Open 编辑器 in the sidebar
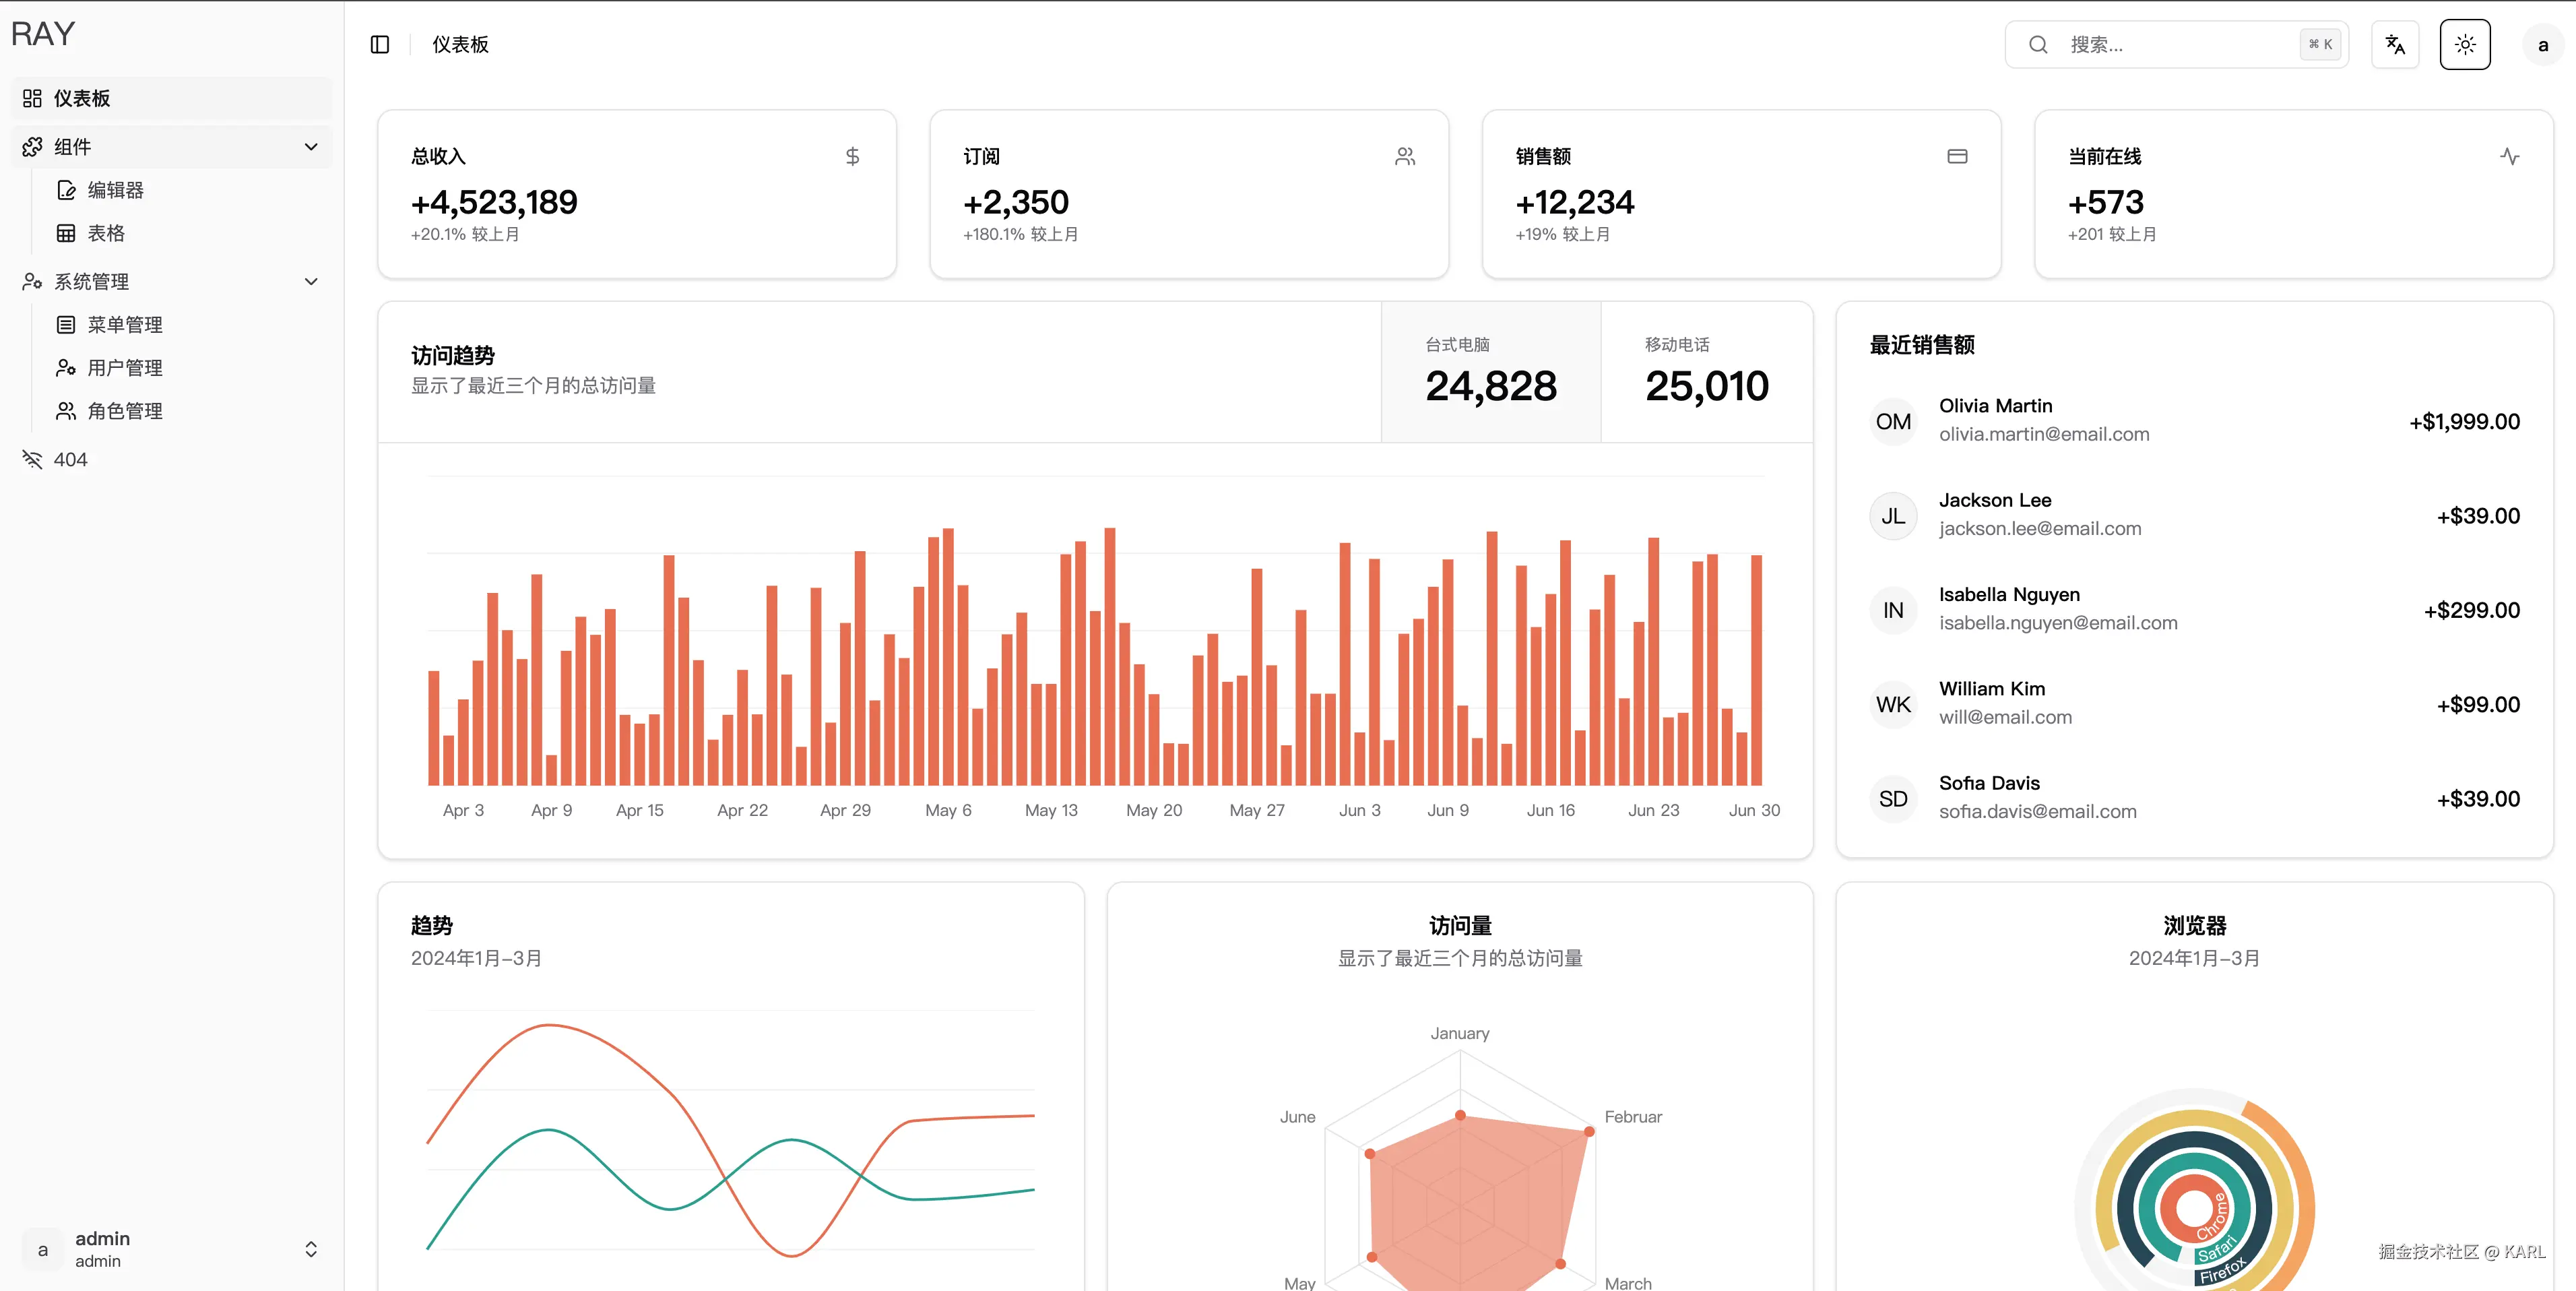Image resolution: width=2576 pixels, height=1291 pixels. coord(115,190)
